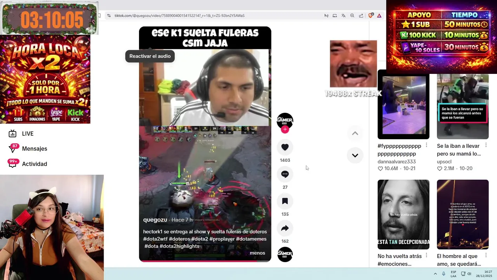Screen dimensions: 497x280
Task: Open the Brave Shields lion icon
Action: [370, 16]
